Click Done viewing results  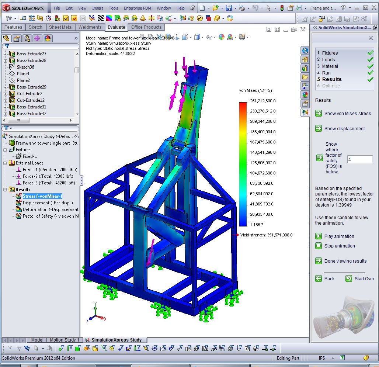coord(341,261)
